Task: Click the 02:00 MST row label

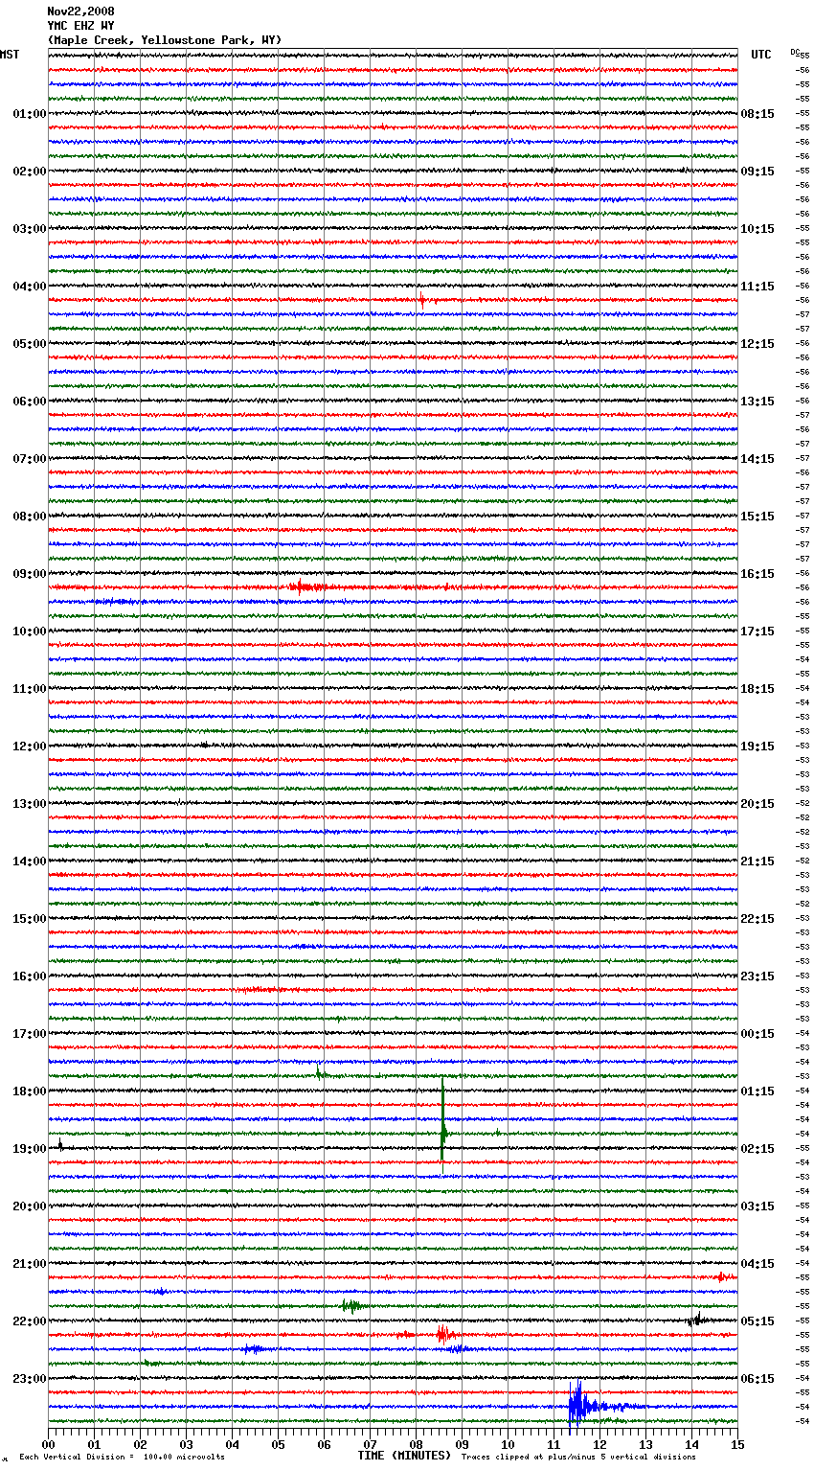Action: pos(29,172)
